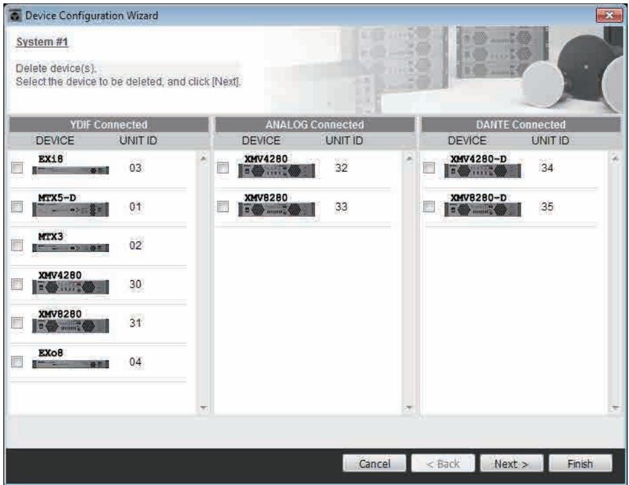Screen dimensions: 629x485
Task: Click the EXi8 device image
Action: [71, 170]
